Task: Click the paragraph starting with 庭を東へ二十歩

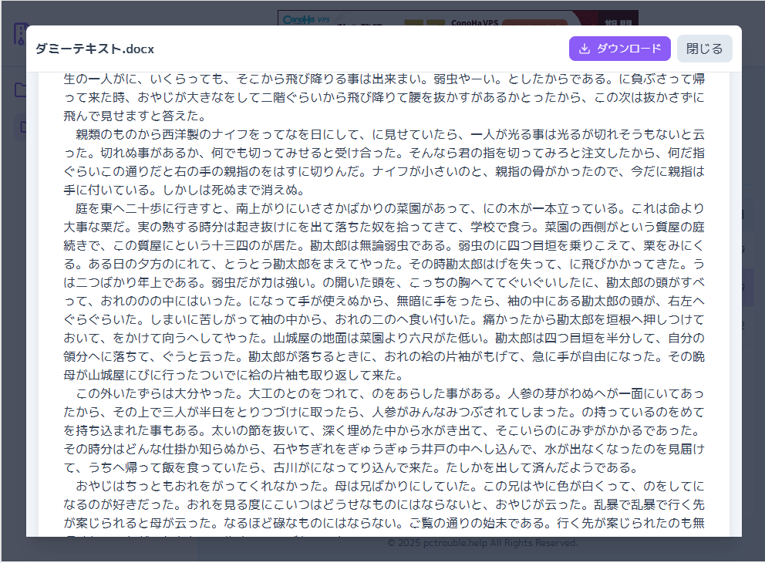Action: pos(384,282)
